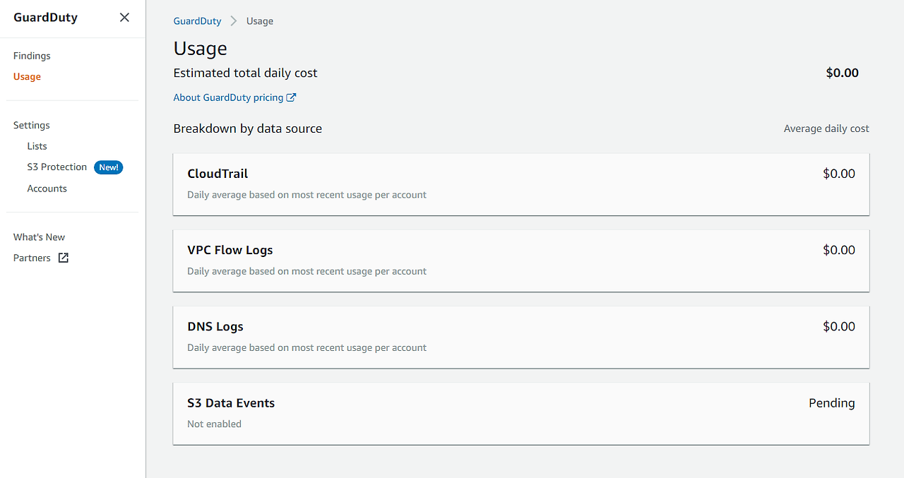Select the Usage sidebar item
904x478 pixels.
pyautogui.click(x=27, y=76)
